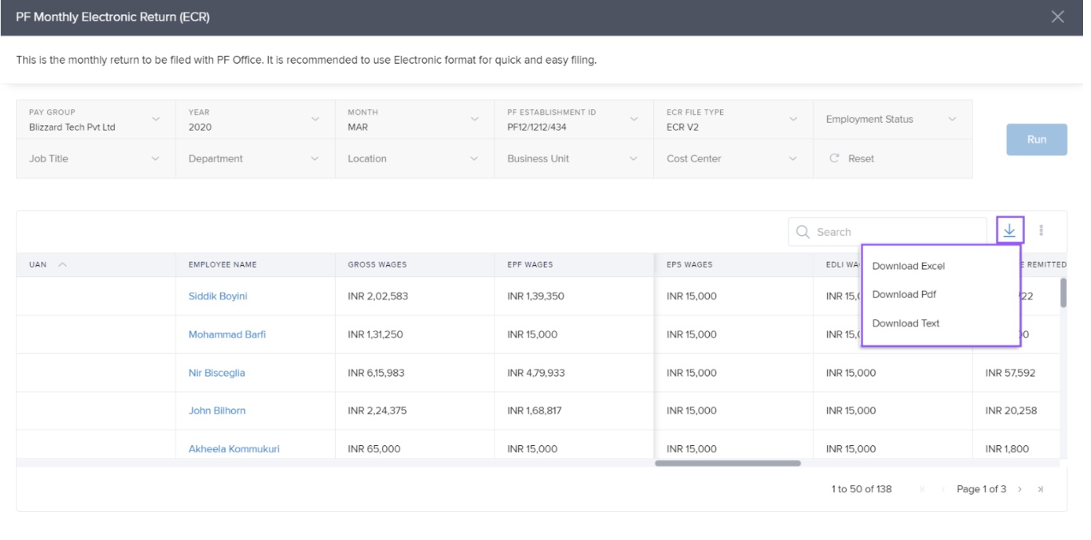Open the Year dropdown
This screenshot has width=1091, height=540.
315,119
